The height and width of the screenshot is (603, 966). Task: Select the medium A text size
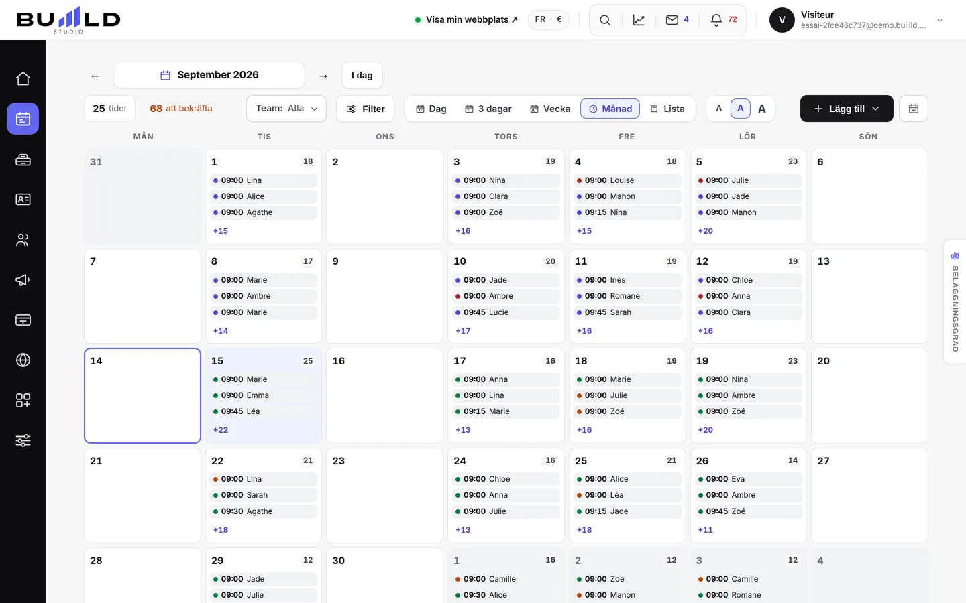741,109
